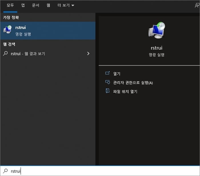
Task: Click the search magnifier icon in search box
Action: pyautogui.click(x=5, y=171)
